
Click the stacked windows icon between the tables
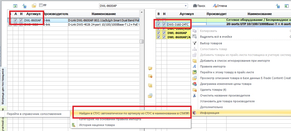[150, 96]
